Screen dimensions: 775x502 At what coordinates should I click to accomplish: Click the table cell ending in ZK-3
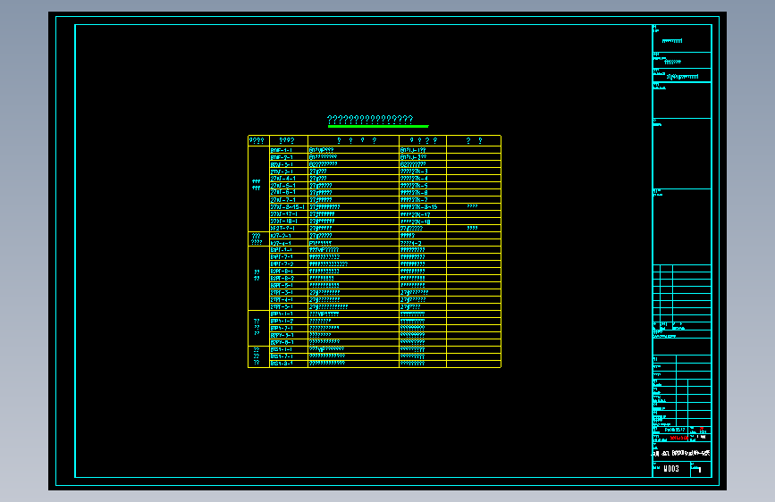[x=423, y=172]
